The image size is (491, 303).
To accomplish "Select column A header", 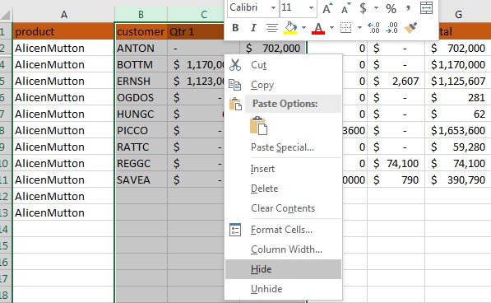I will tap(64, 15).
